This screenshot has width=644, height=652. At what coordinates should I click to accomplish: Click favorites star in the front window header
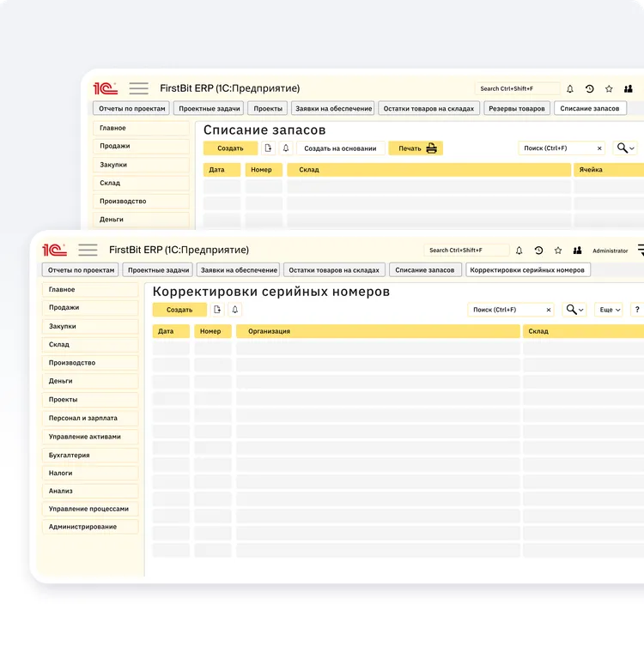click(x=558, y=251)
